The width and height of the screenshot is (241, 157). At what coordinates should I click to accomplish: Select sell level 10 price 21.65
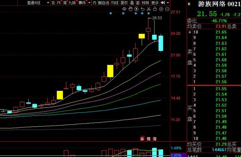(221, 32)
